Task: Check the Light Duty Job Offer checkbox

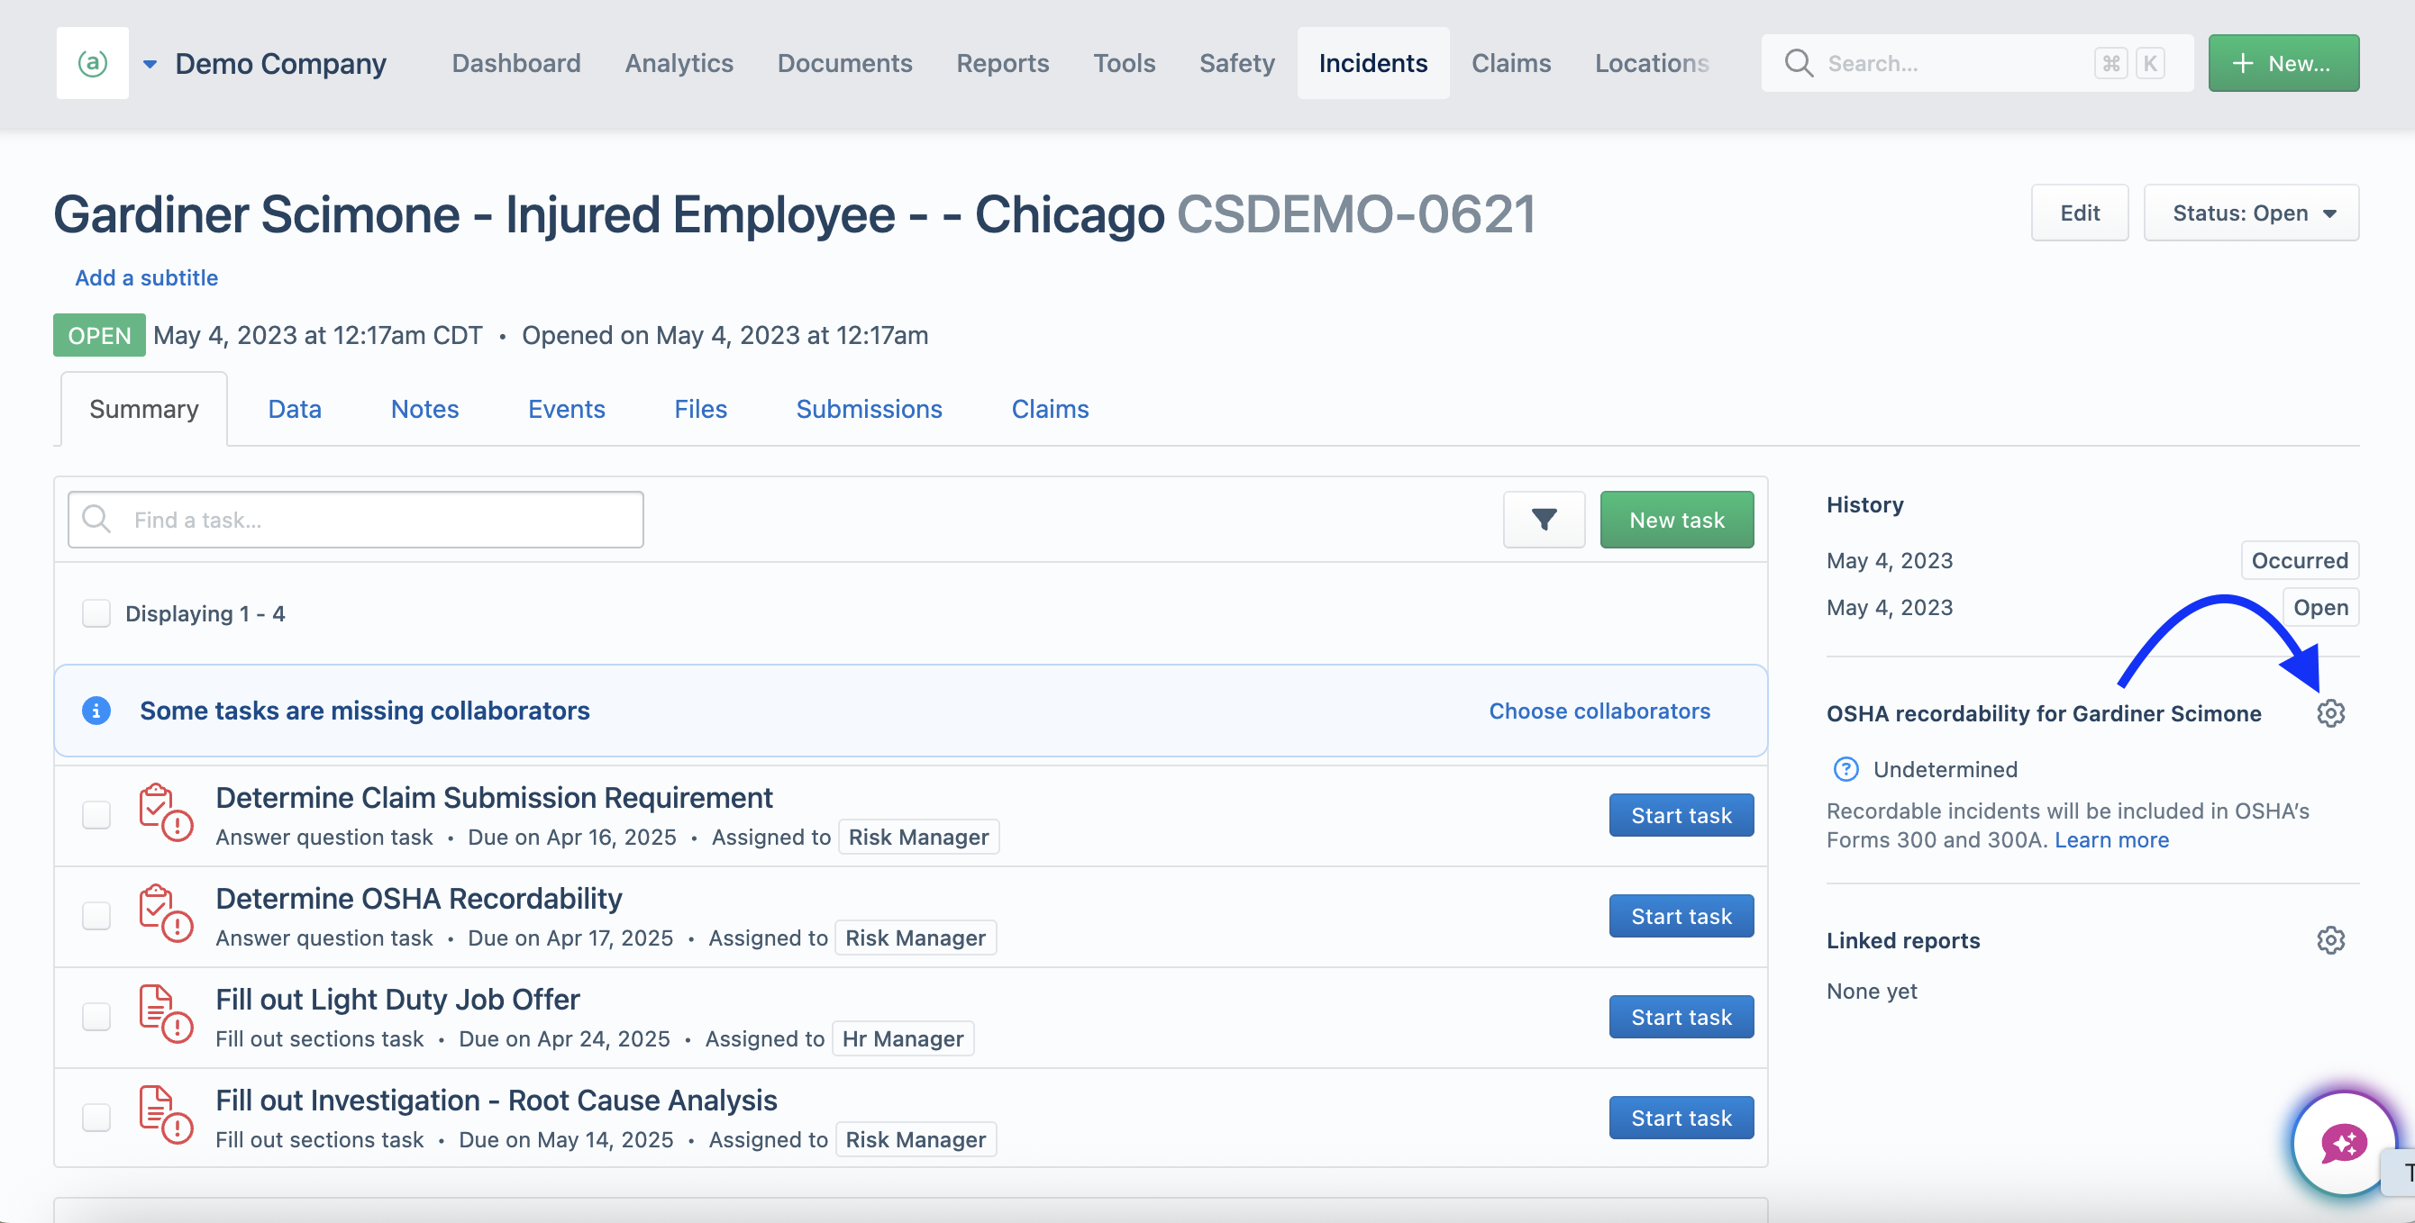Action: tap(96, 1016)
